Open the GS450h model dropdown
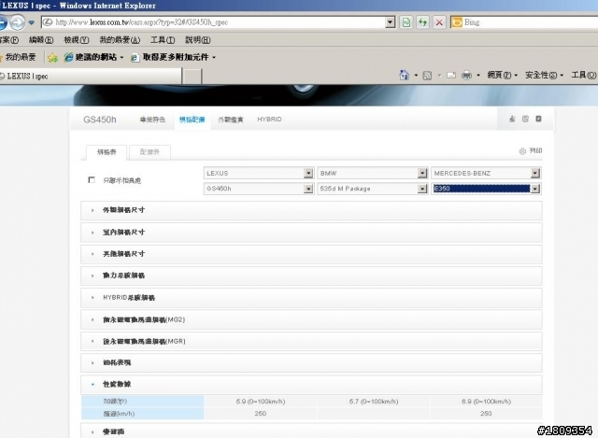The image size is (598, 438). click(x=259, y=189)
